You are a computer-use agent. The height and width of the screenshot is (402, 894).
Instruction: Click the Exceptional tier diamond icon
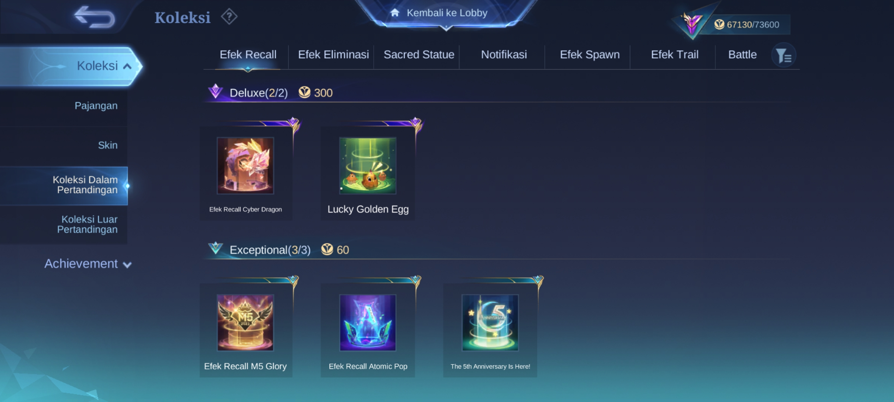click(215, 248)
